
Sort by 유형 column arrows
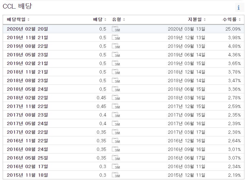pyautogui.click(x=124, y=20)
